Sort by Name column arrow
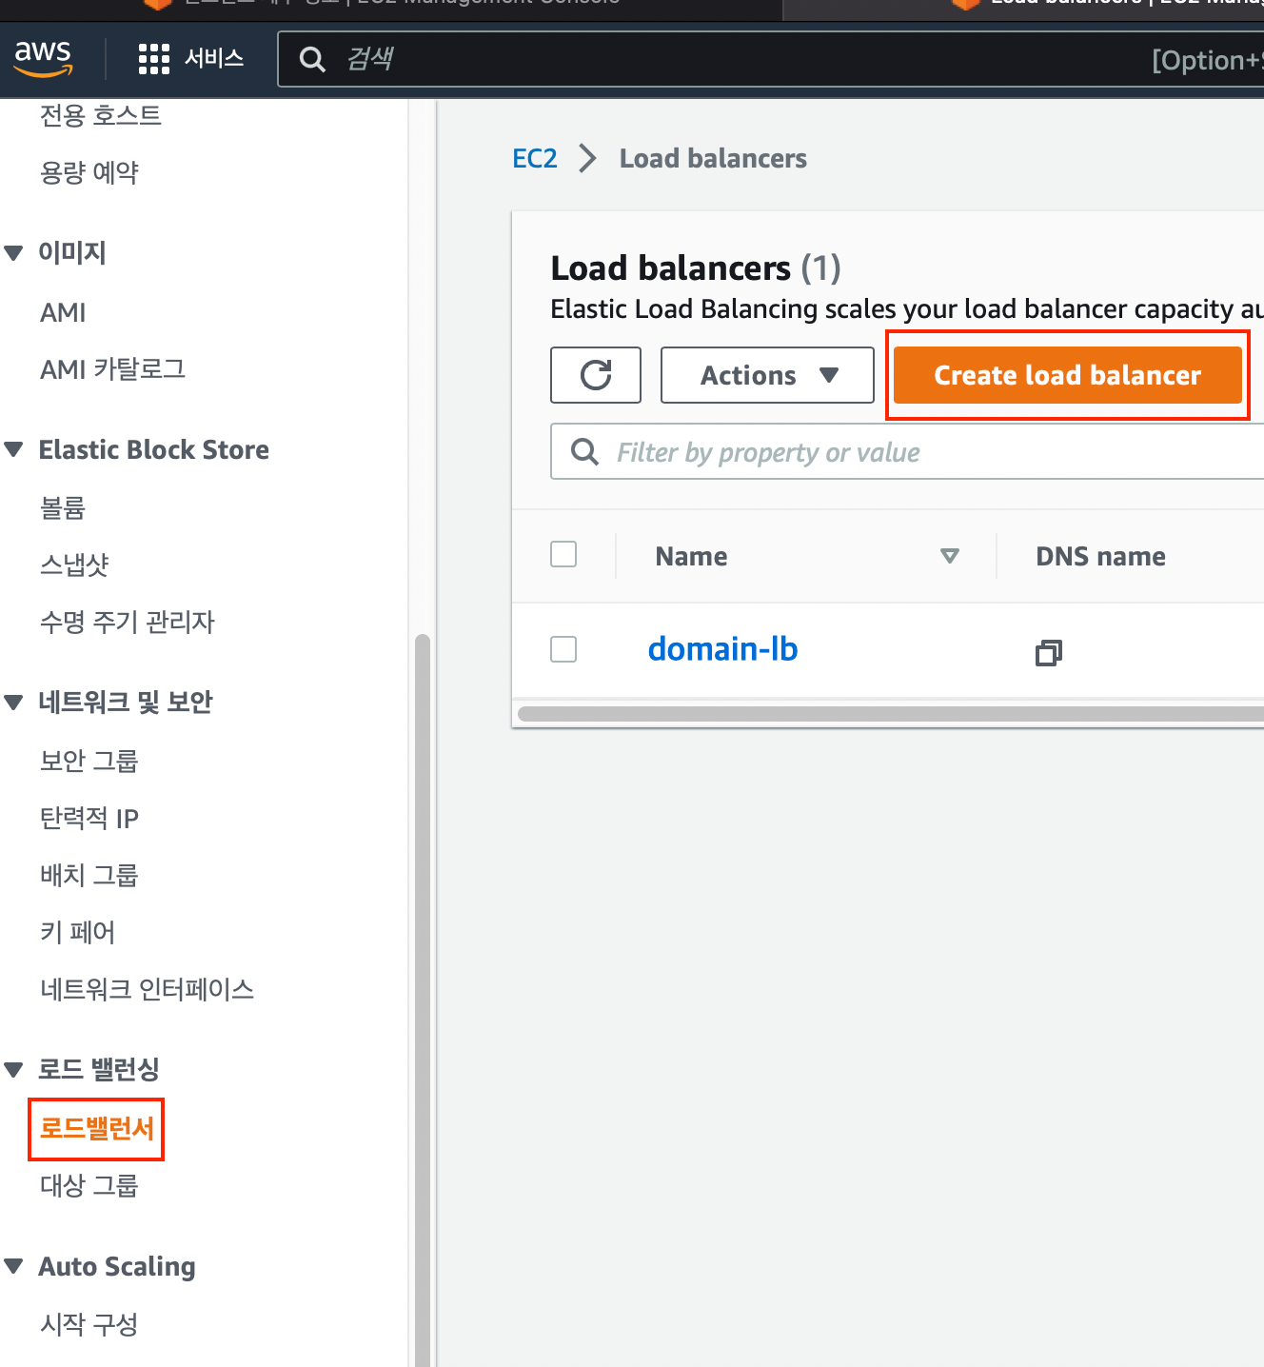The width and height of the screenshot is (1264, 1367). coord(949,556)
